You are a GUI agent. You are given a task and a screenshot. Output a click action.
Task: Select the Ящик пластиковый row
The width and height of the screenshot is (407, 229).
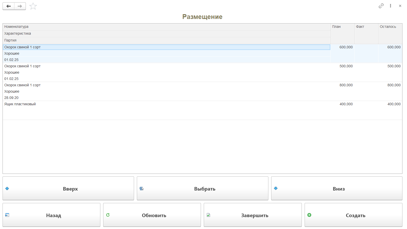pos(20,104)
